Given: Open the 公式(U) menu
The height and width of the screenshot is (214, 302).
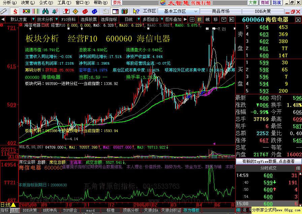Looking at the screenshot, I should [x=46, y=3].
